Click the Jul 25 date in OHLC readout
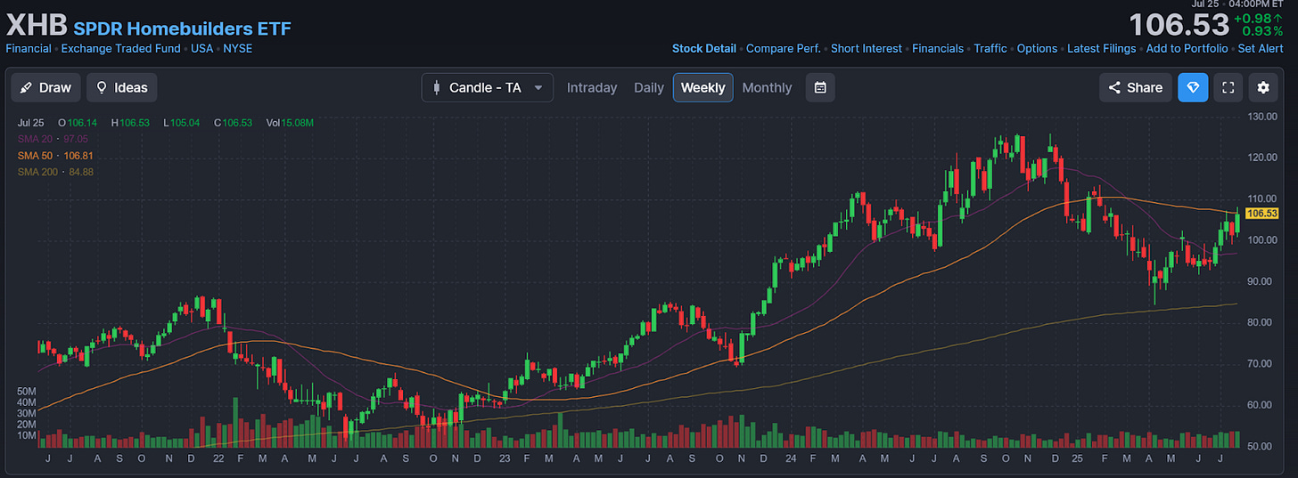The width and height of the screenshot is (1298, 478). 30,123
